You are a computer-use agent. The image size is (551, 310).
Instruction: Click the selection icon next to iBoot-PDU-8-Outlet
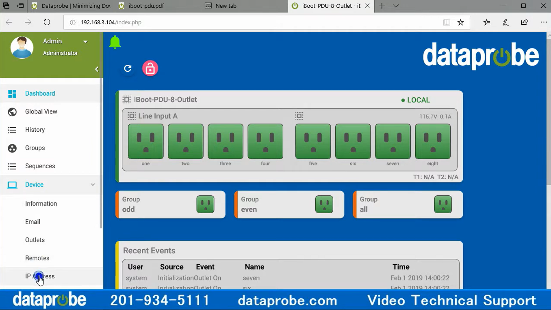(127, 100)
